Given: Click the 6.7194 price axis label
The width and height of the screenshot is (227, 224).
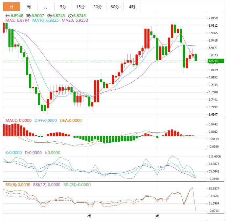Looking at the screenshot, I should click(213, 107).
